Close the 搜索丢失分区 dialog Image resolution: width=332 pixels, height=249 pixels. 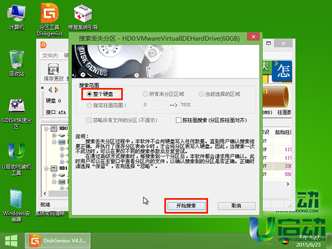253,37
